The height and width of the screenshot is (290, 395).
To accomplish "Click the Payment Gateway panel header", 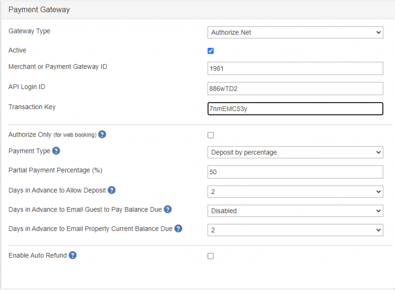I will [x=39, y=10].
